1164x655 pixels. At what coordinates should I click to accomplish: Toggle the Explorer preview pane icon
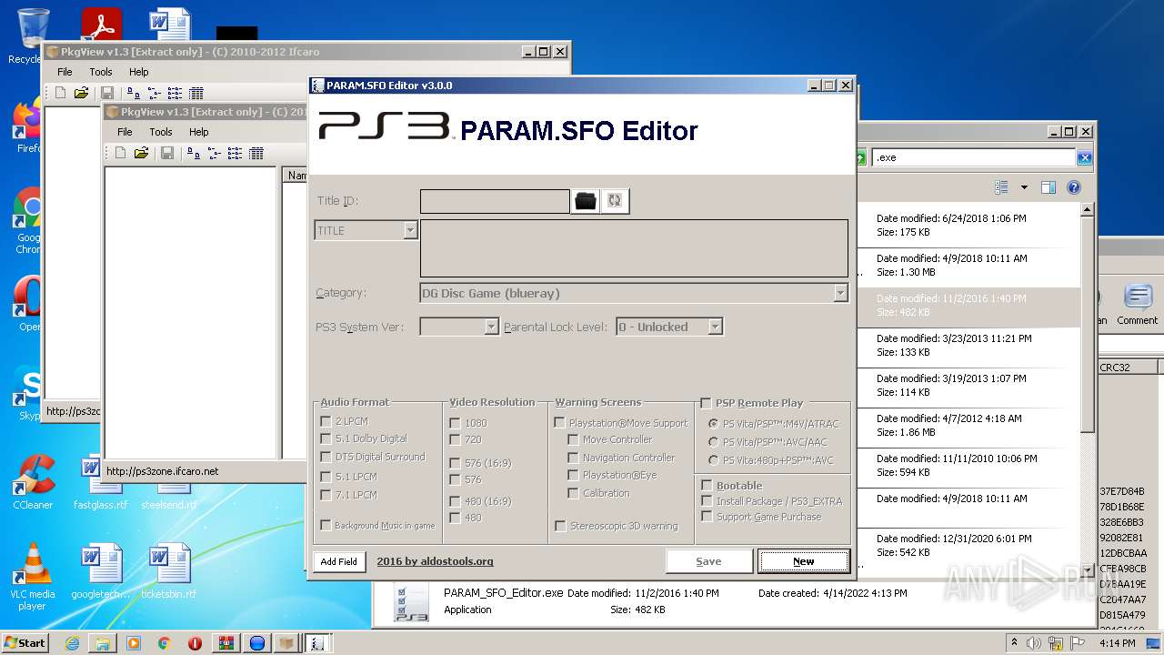pyautogui.click(x=1049, y=187)
